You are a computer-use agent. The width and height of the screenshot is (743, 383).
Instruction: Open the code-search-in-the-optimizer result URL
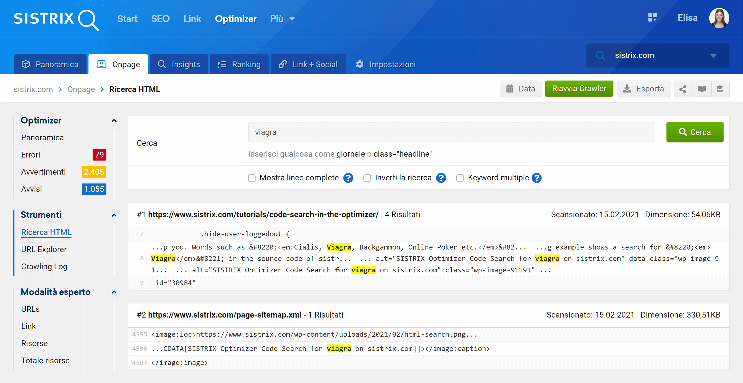pos(263,215)
